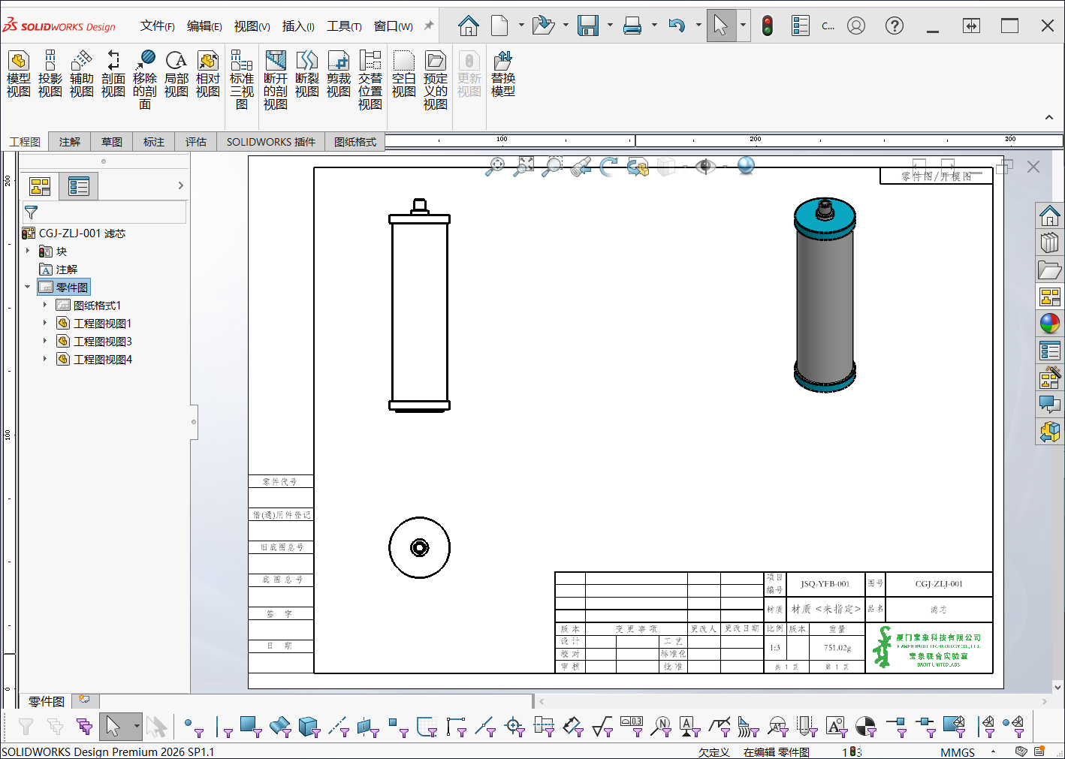1065x759 pixels.
Task: Click Zoom to Fit in view toolbar
Action: [x=495, y=166]
